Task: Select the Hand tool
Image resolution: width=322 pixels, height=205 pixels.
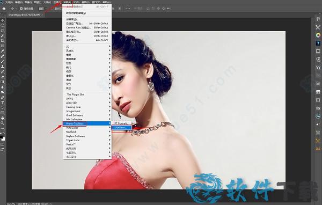Action: point(3,118)
